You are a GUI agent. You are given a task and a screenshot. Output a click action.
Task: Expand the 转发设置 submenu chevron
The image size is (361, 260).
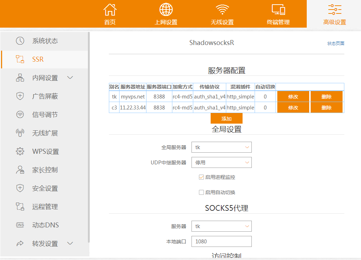pyautogui.click(x=70, y=243)
